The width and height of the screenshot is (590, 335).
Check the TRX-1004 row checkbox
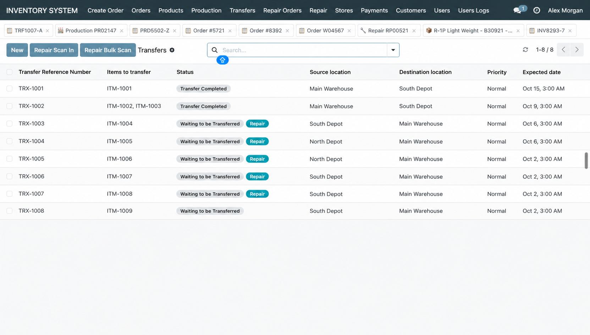10,141
